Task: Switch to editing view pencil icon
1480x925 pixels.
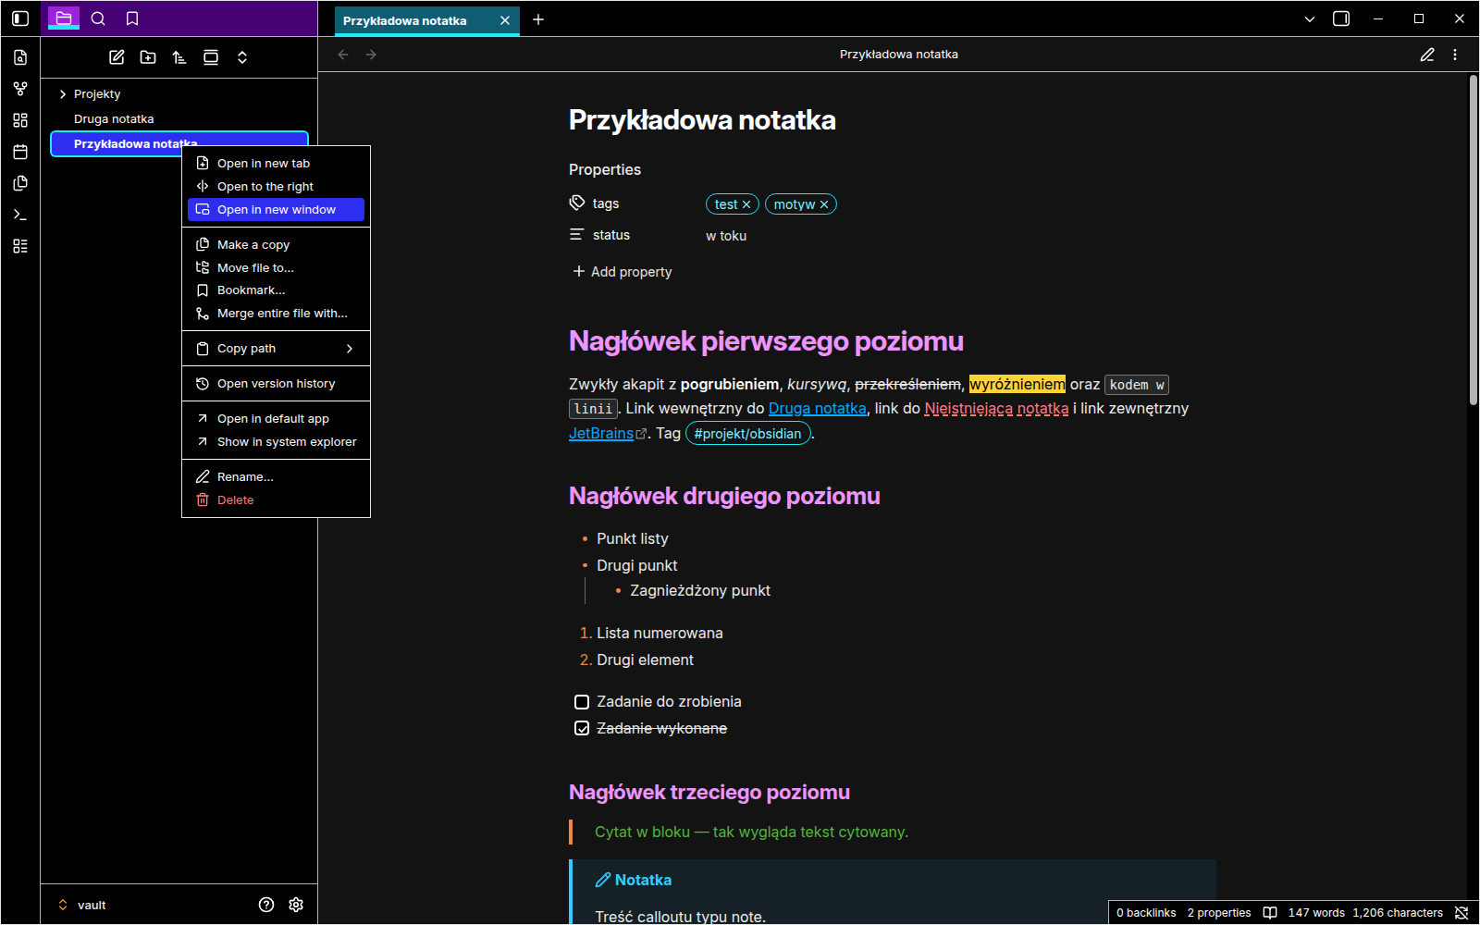Action: 1427,55
